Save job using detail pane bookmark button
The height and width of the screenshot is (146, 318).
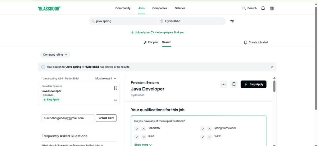click(234, 84)
